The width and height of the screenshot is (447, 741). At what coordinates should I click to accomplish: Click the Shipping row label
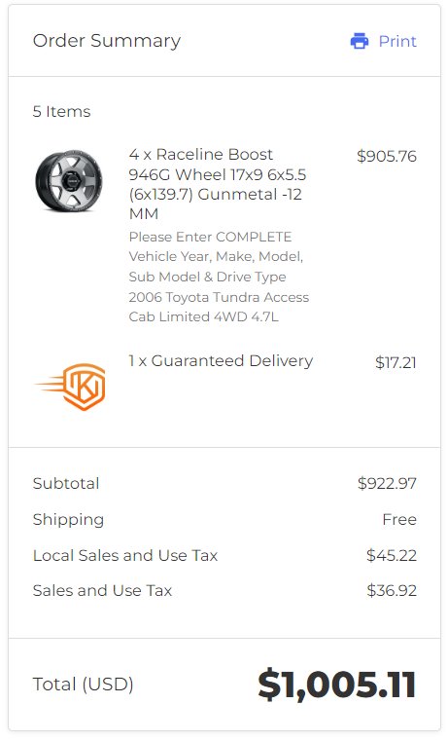pos(68,519)
